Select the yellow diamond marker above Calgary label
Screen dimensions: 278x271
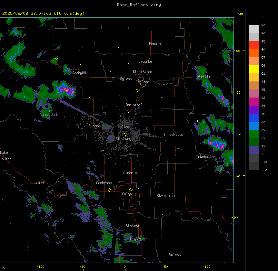coord(131,190)
